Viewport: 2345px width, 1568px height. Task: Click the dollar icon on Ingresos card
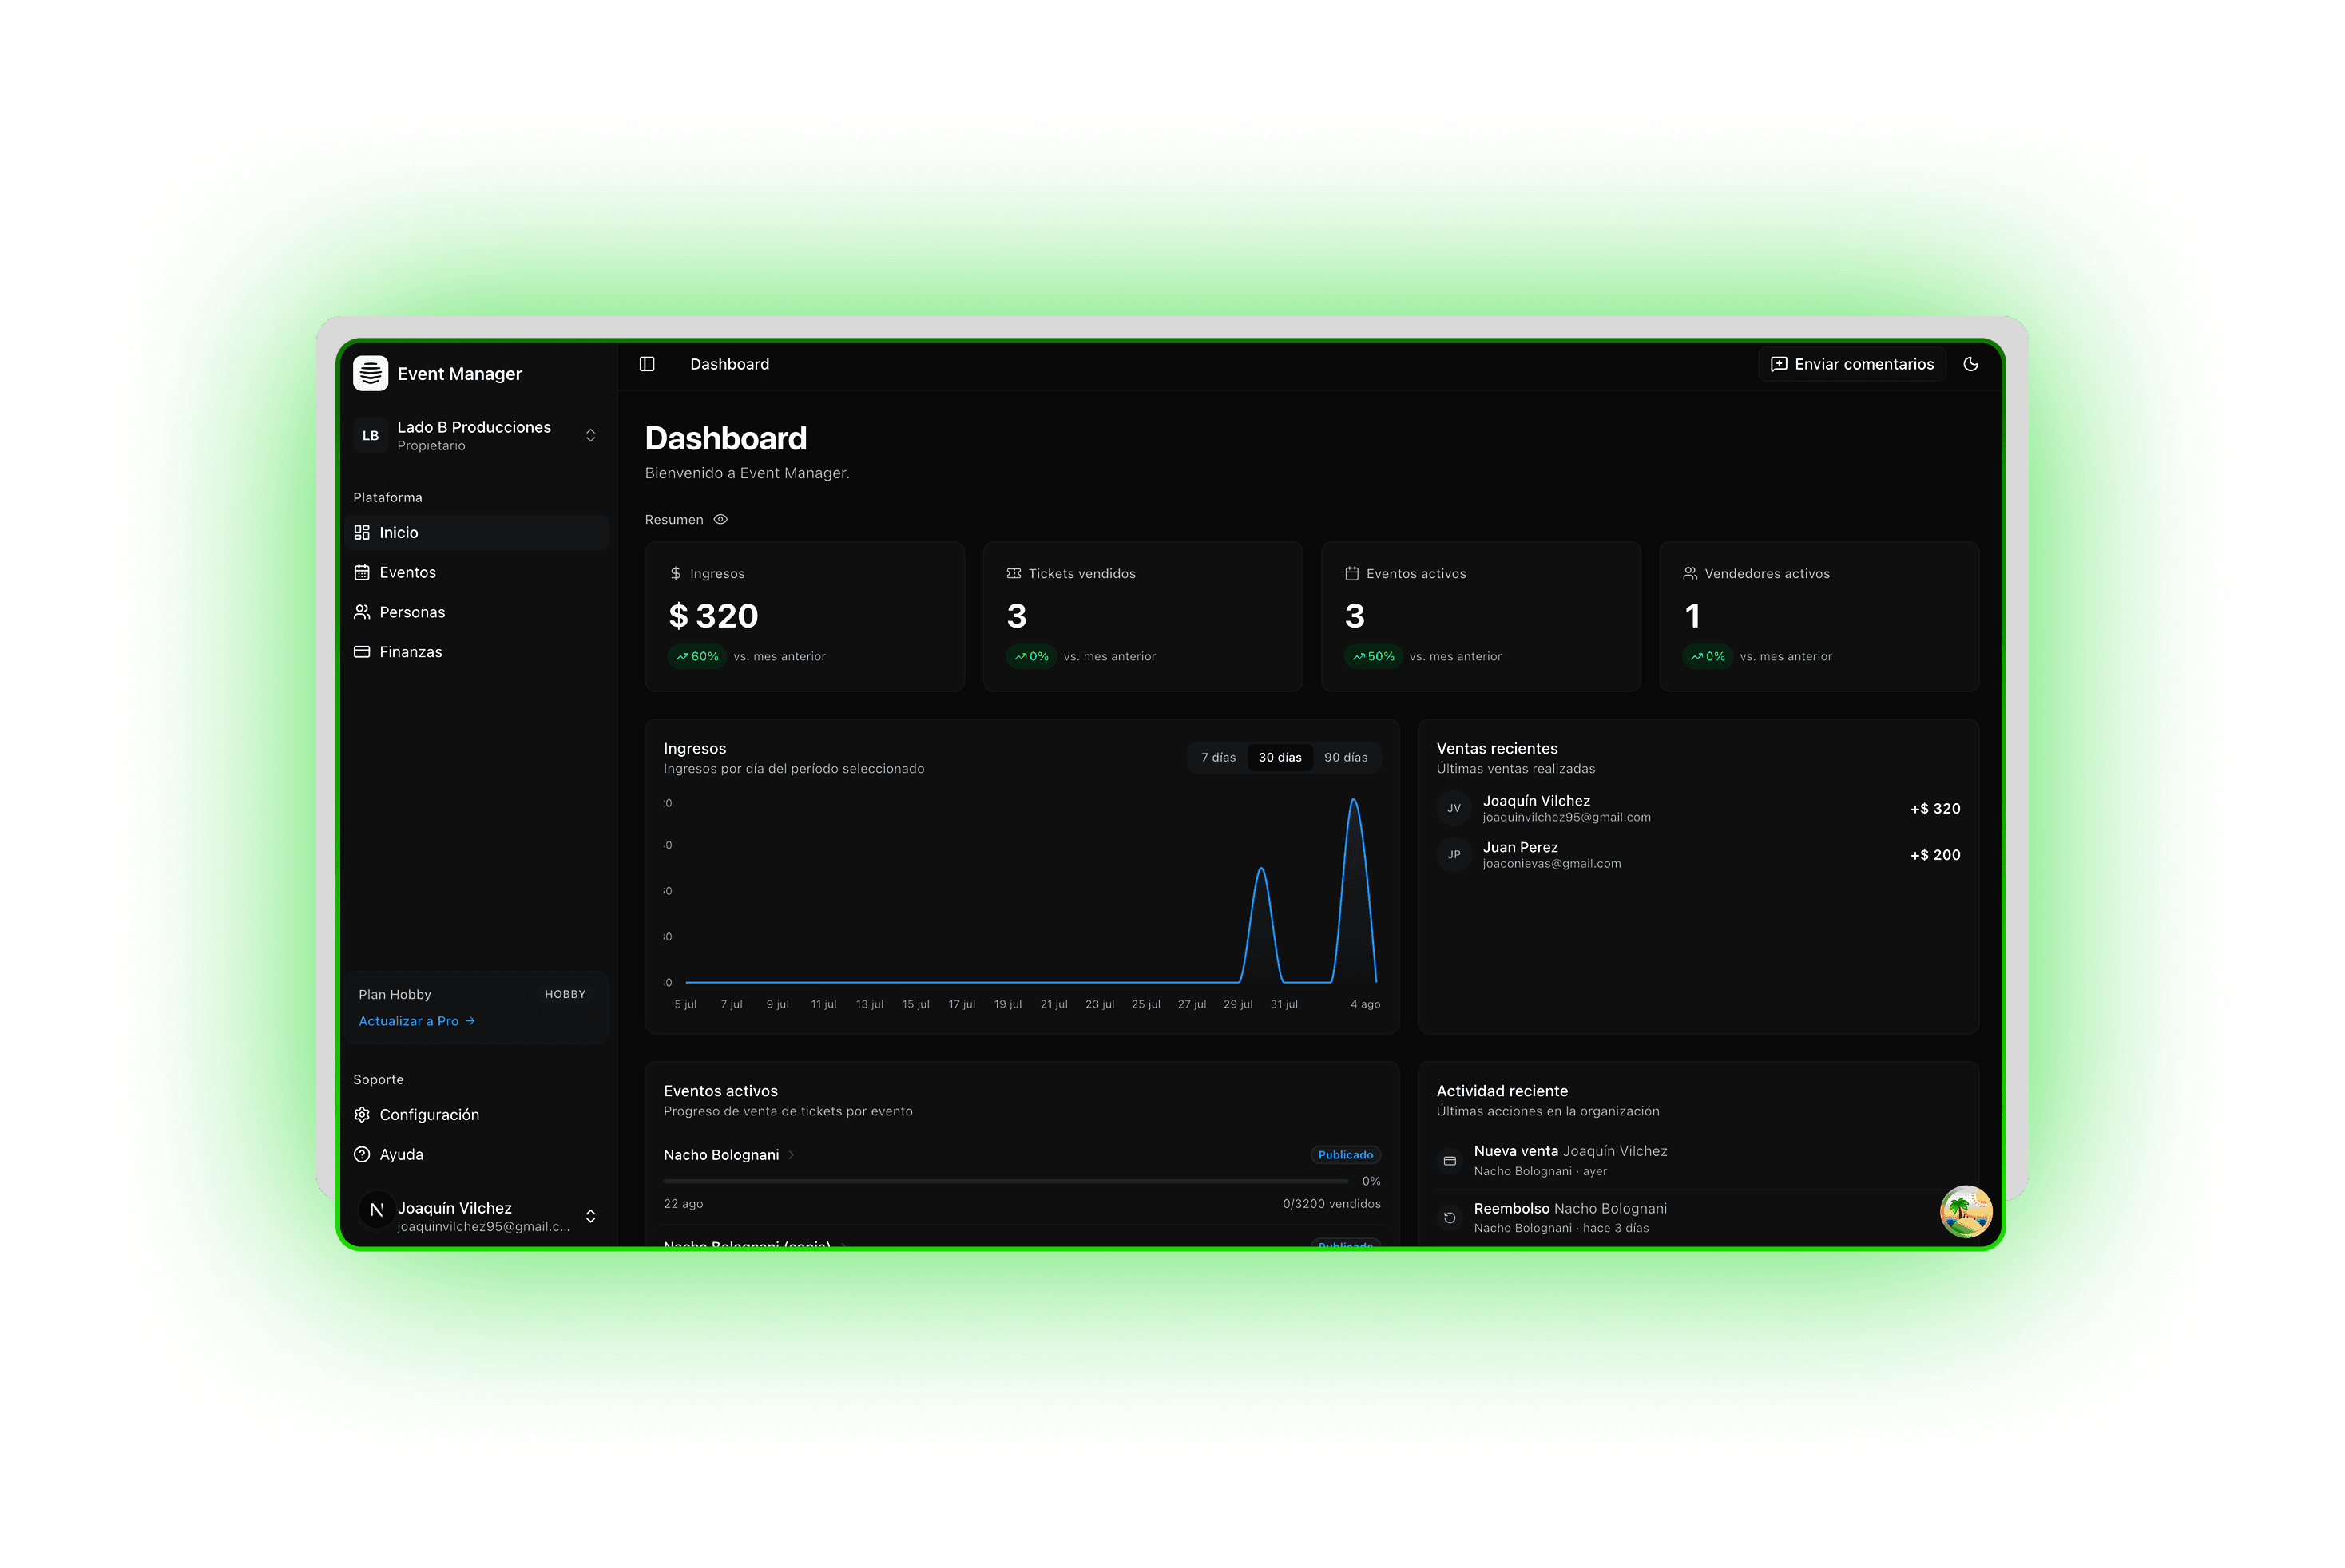(675, 573)
